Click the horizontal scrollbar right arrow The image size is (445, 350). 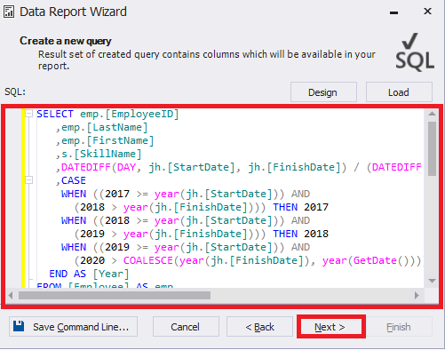tap(417, 295)
